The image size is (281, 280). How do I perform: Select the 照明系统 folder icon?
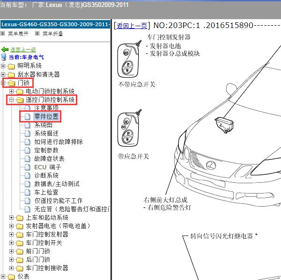coord(11,66)
